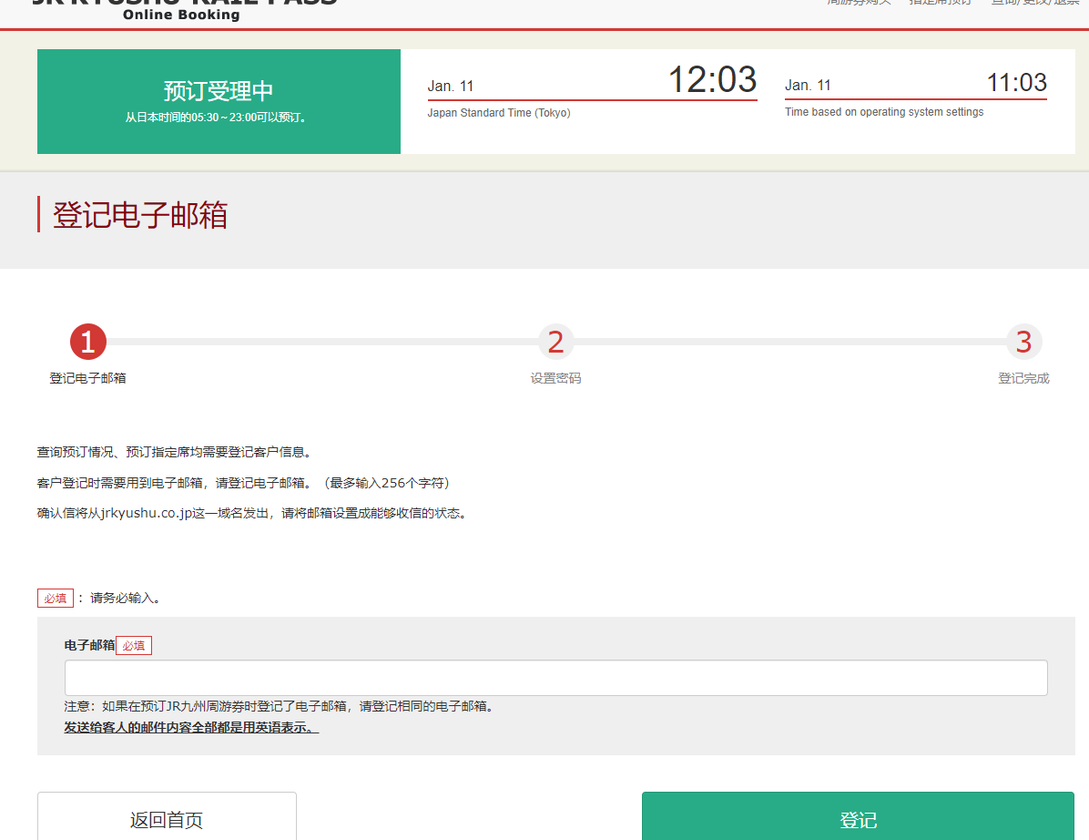This screenshot has width=1089, height=840.
Task: Click the 登记完成 step label
Action: pyautogui.click(x=1023, y=378)
